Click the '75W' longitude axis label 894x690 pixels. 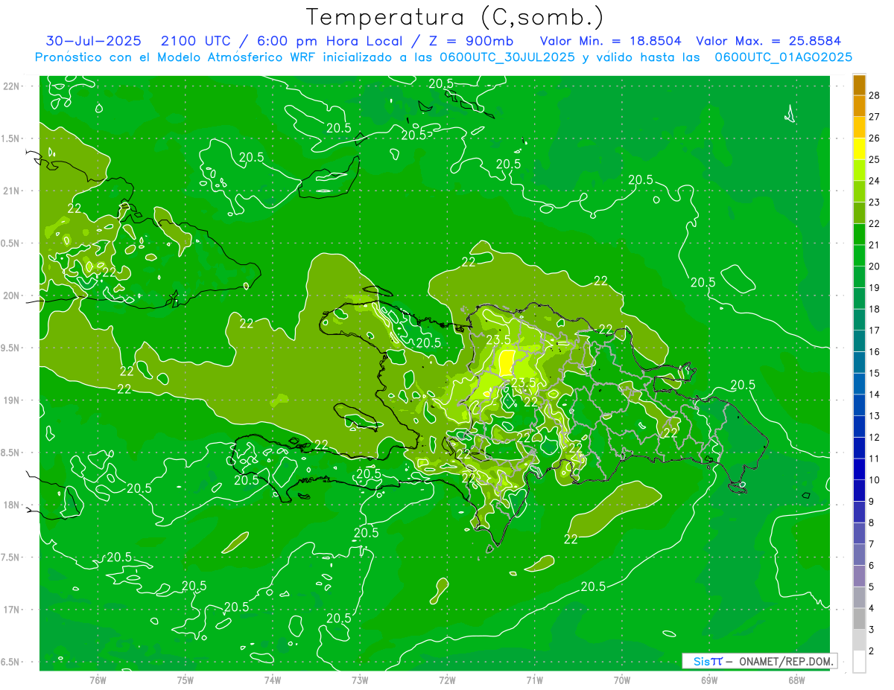[x=186, y=680]
